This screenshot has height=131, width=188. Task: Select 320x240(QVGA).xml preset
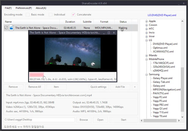(x=164, y=67)
